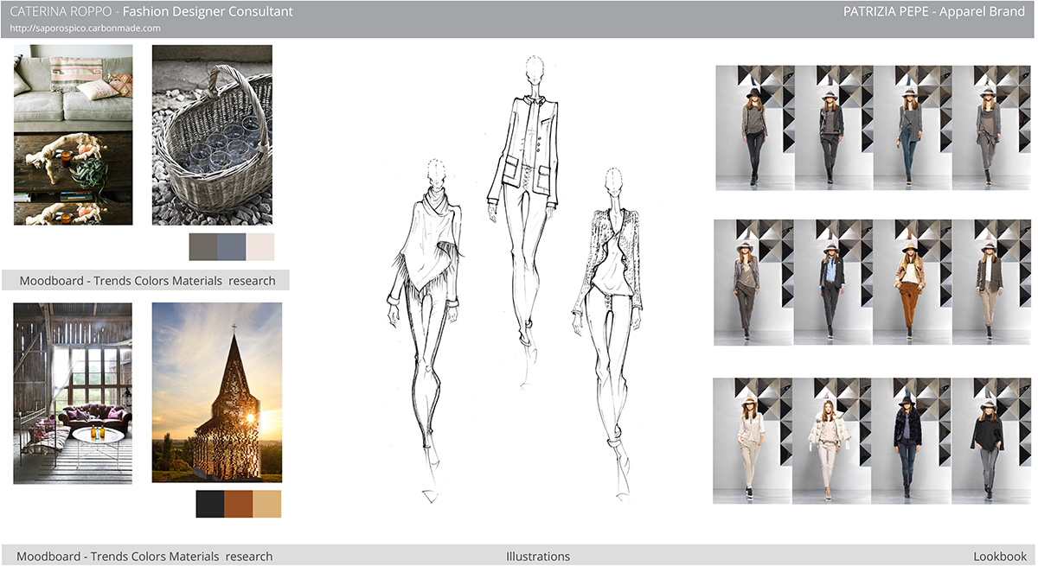The image size is (1038, 566).
Task: Pick the slate blue-gray color swatch
Action: coord(232,246)
